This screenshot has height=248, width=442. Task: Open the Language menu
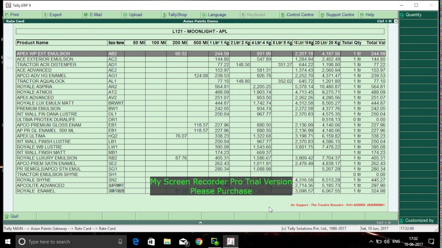[214, 15]
